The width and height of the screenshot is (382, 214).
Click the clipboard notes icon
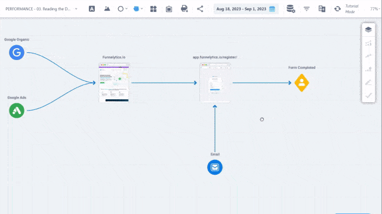click(x=169, y=9)
